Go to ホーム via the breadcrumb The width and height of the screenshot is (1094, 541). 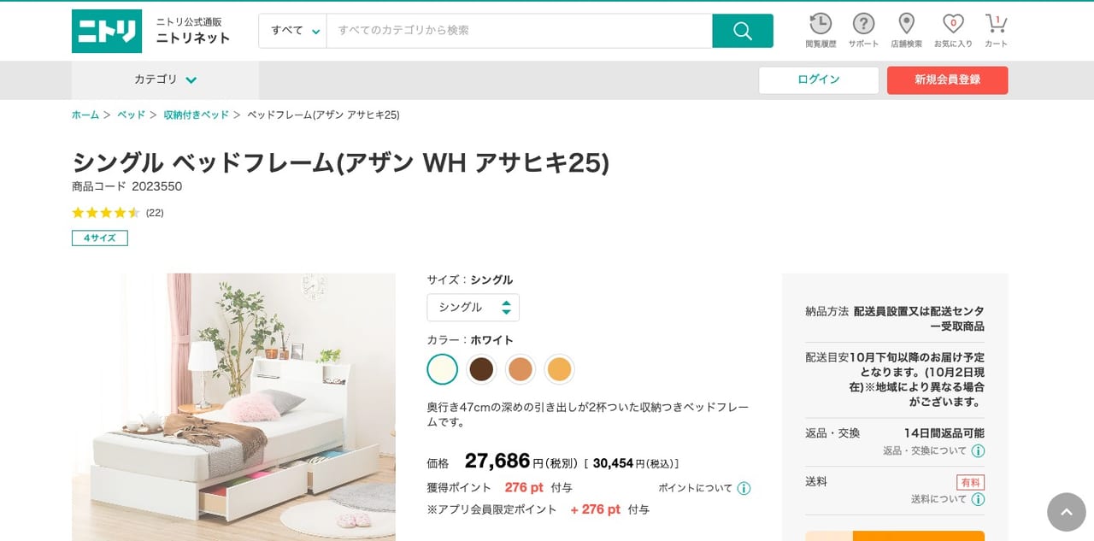[x=85, y=114]
